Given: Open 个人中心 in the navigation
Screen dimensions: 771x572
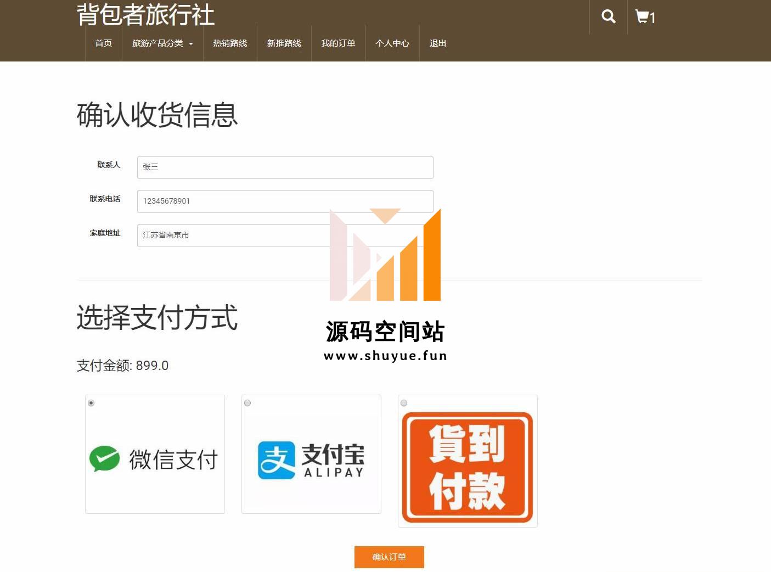Looking at the screenshot, I should 392,43.
